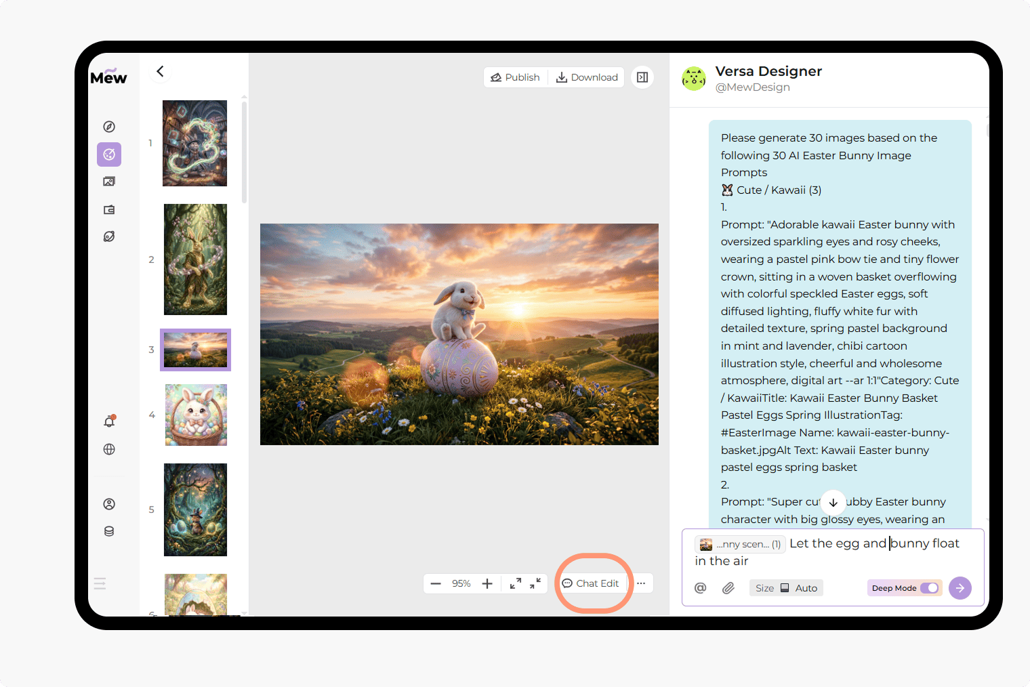This screenshot has height=687, width=1030.
Task: Select the bunny basket thumbnail numbered 4
Action: (195, 415)
